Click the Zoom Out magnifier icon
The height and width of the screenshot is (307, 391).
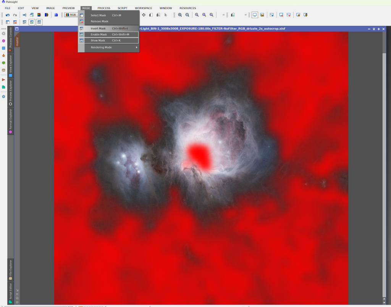tap(187, 15)
